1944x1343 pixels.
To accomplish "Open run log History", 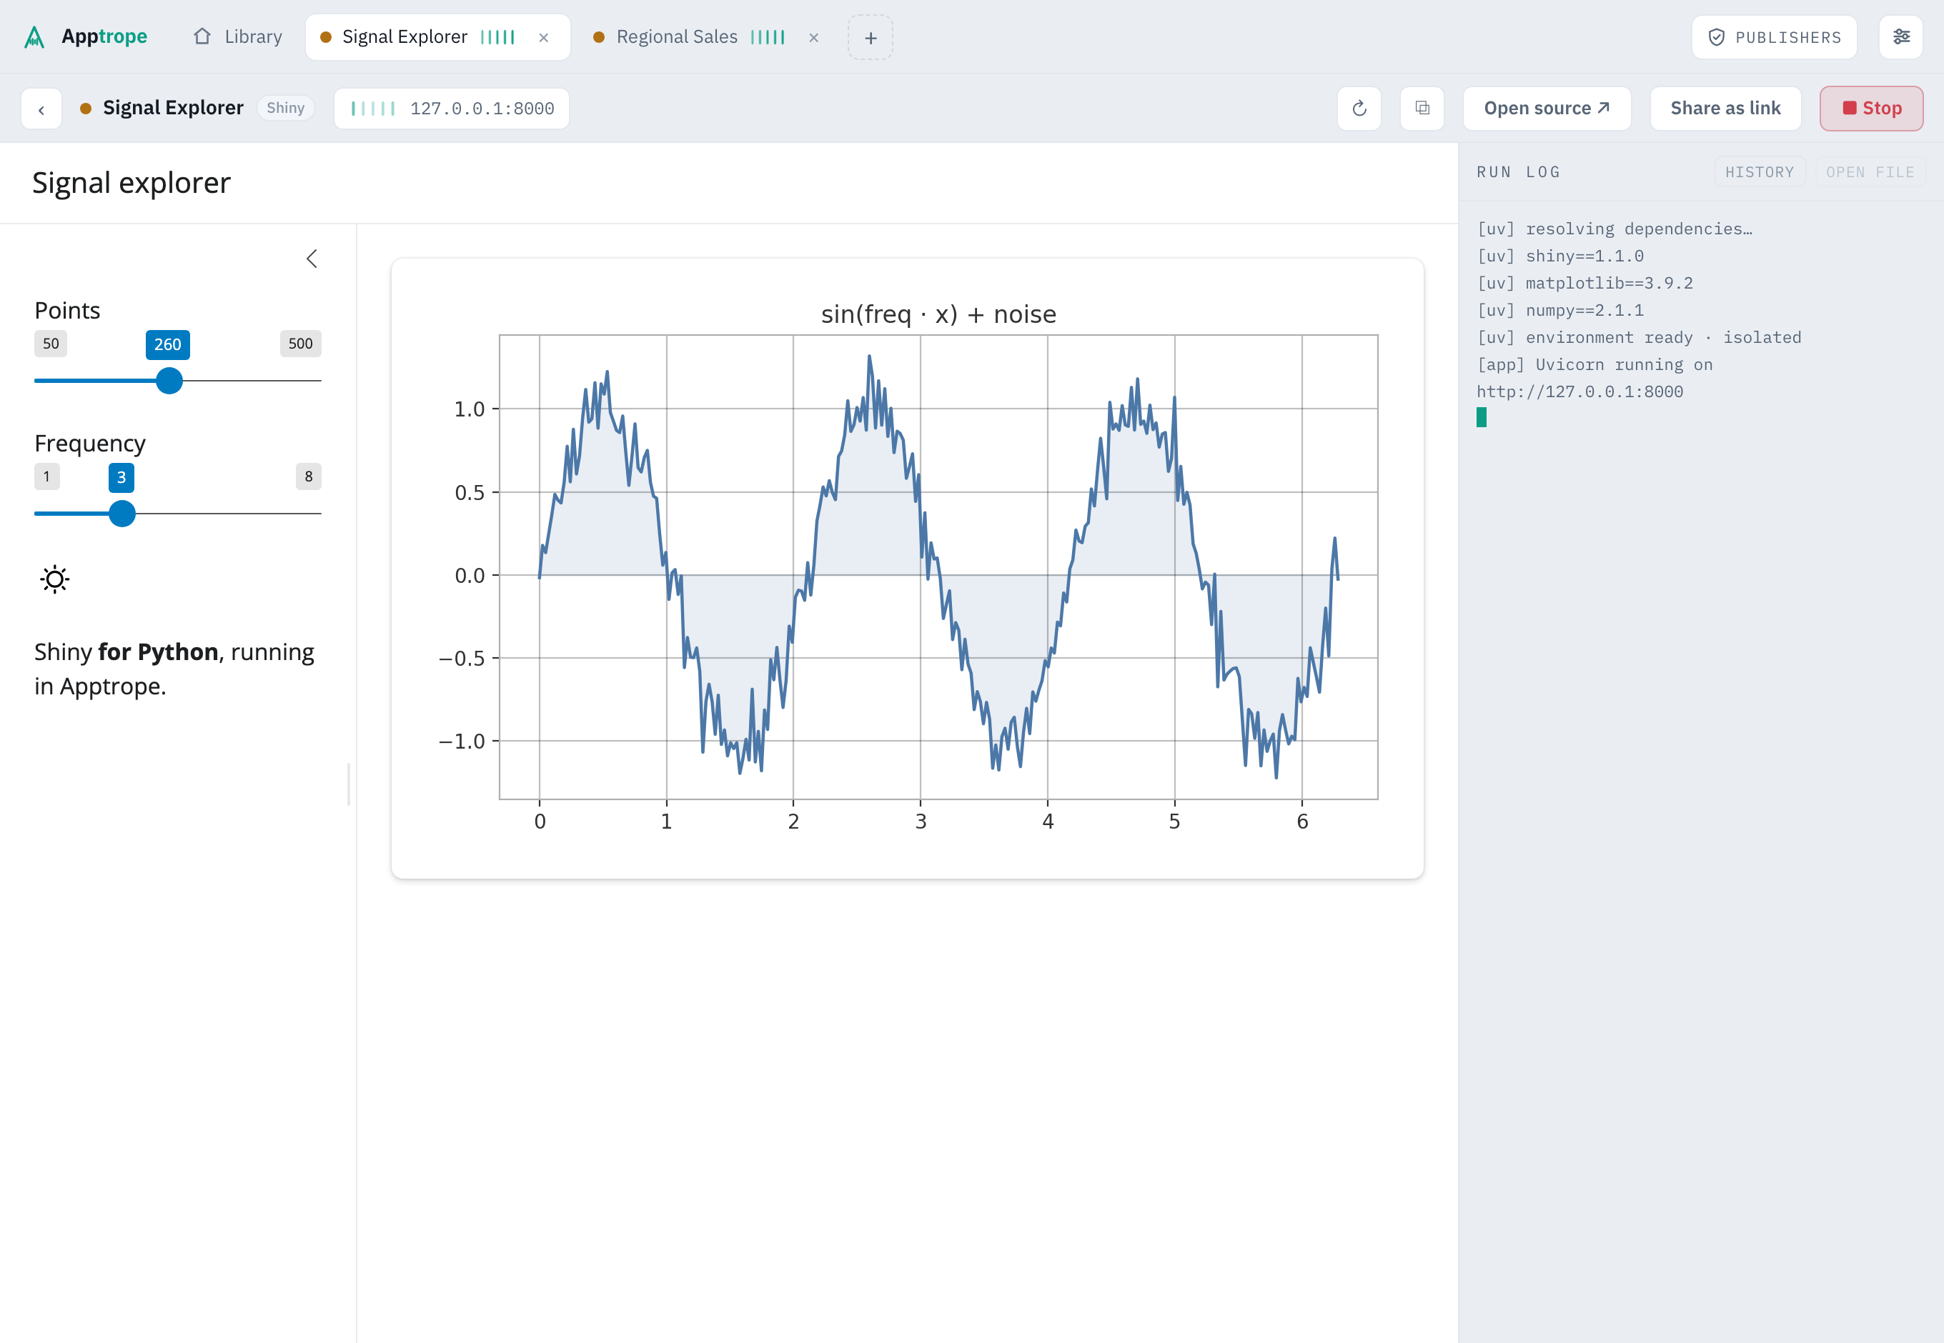I will tap(1759, 172).
